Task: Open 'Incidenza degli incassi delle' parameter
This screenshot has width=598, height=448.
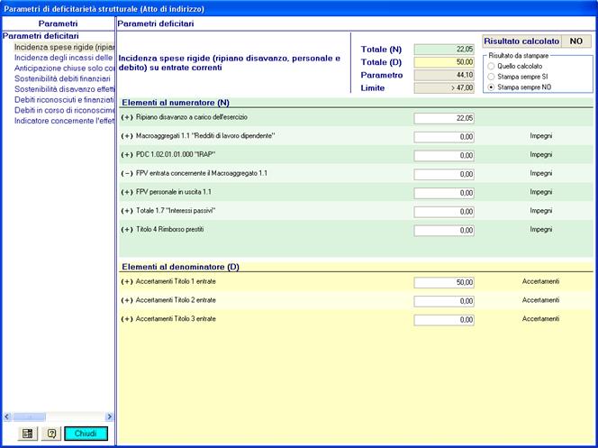Action: [x=63, y=57]
